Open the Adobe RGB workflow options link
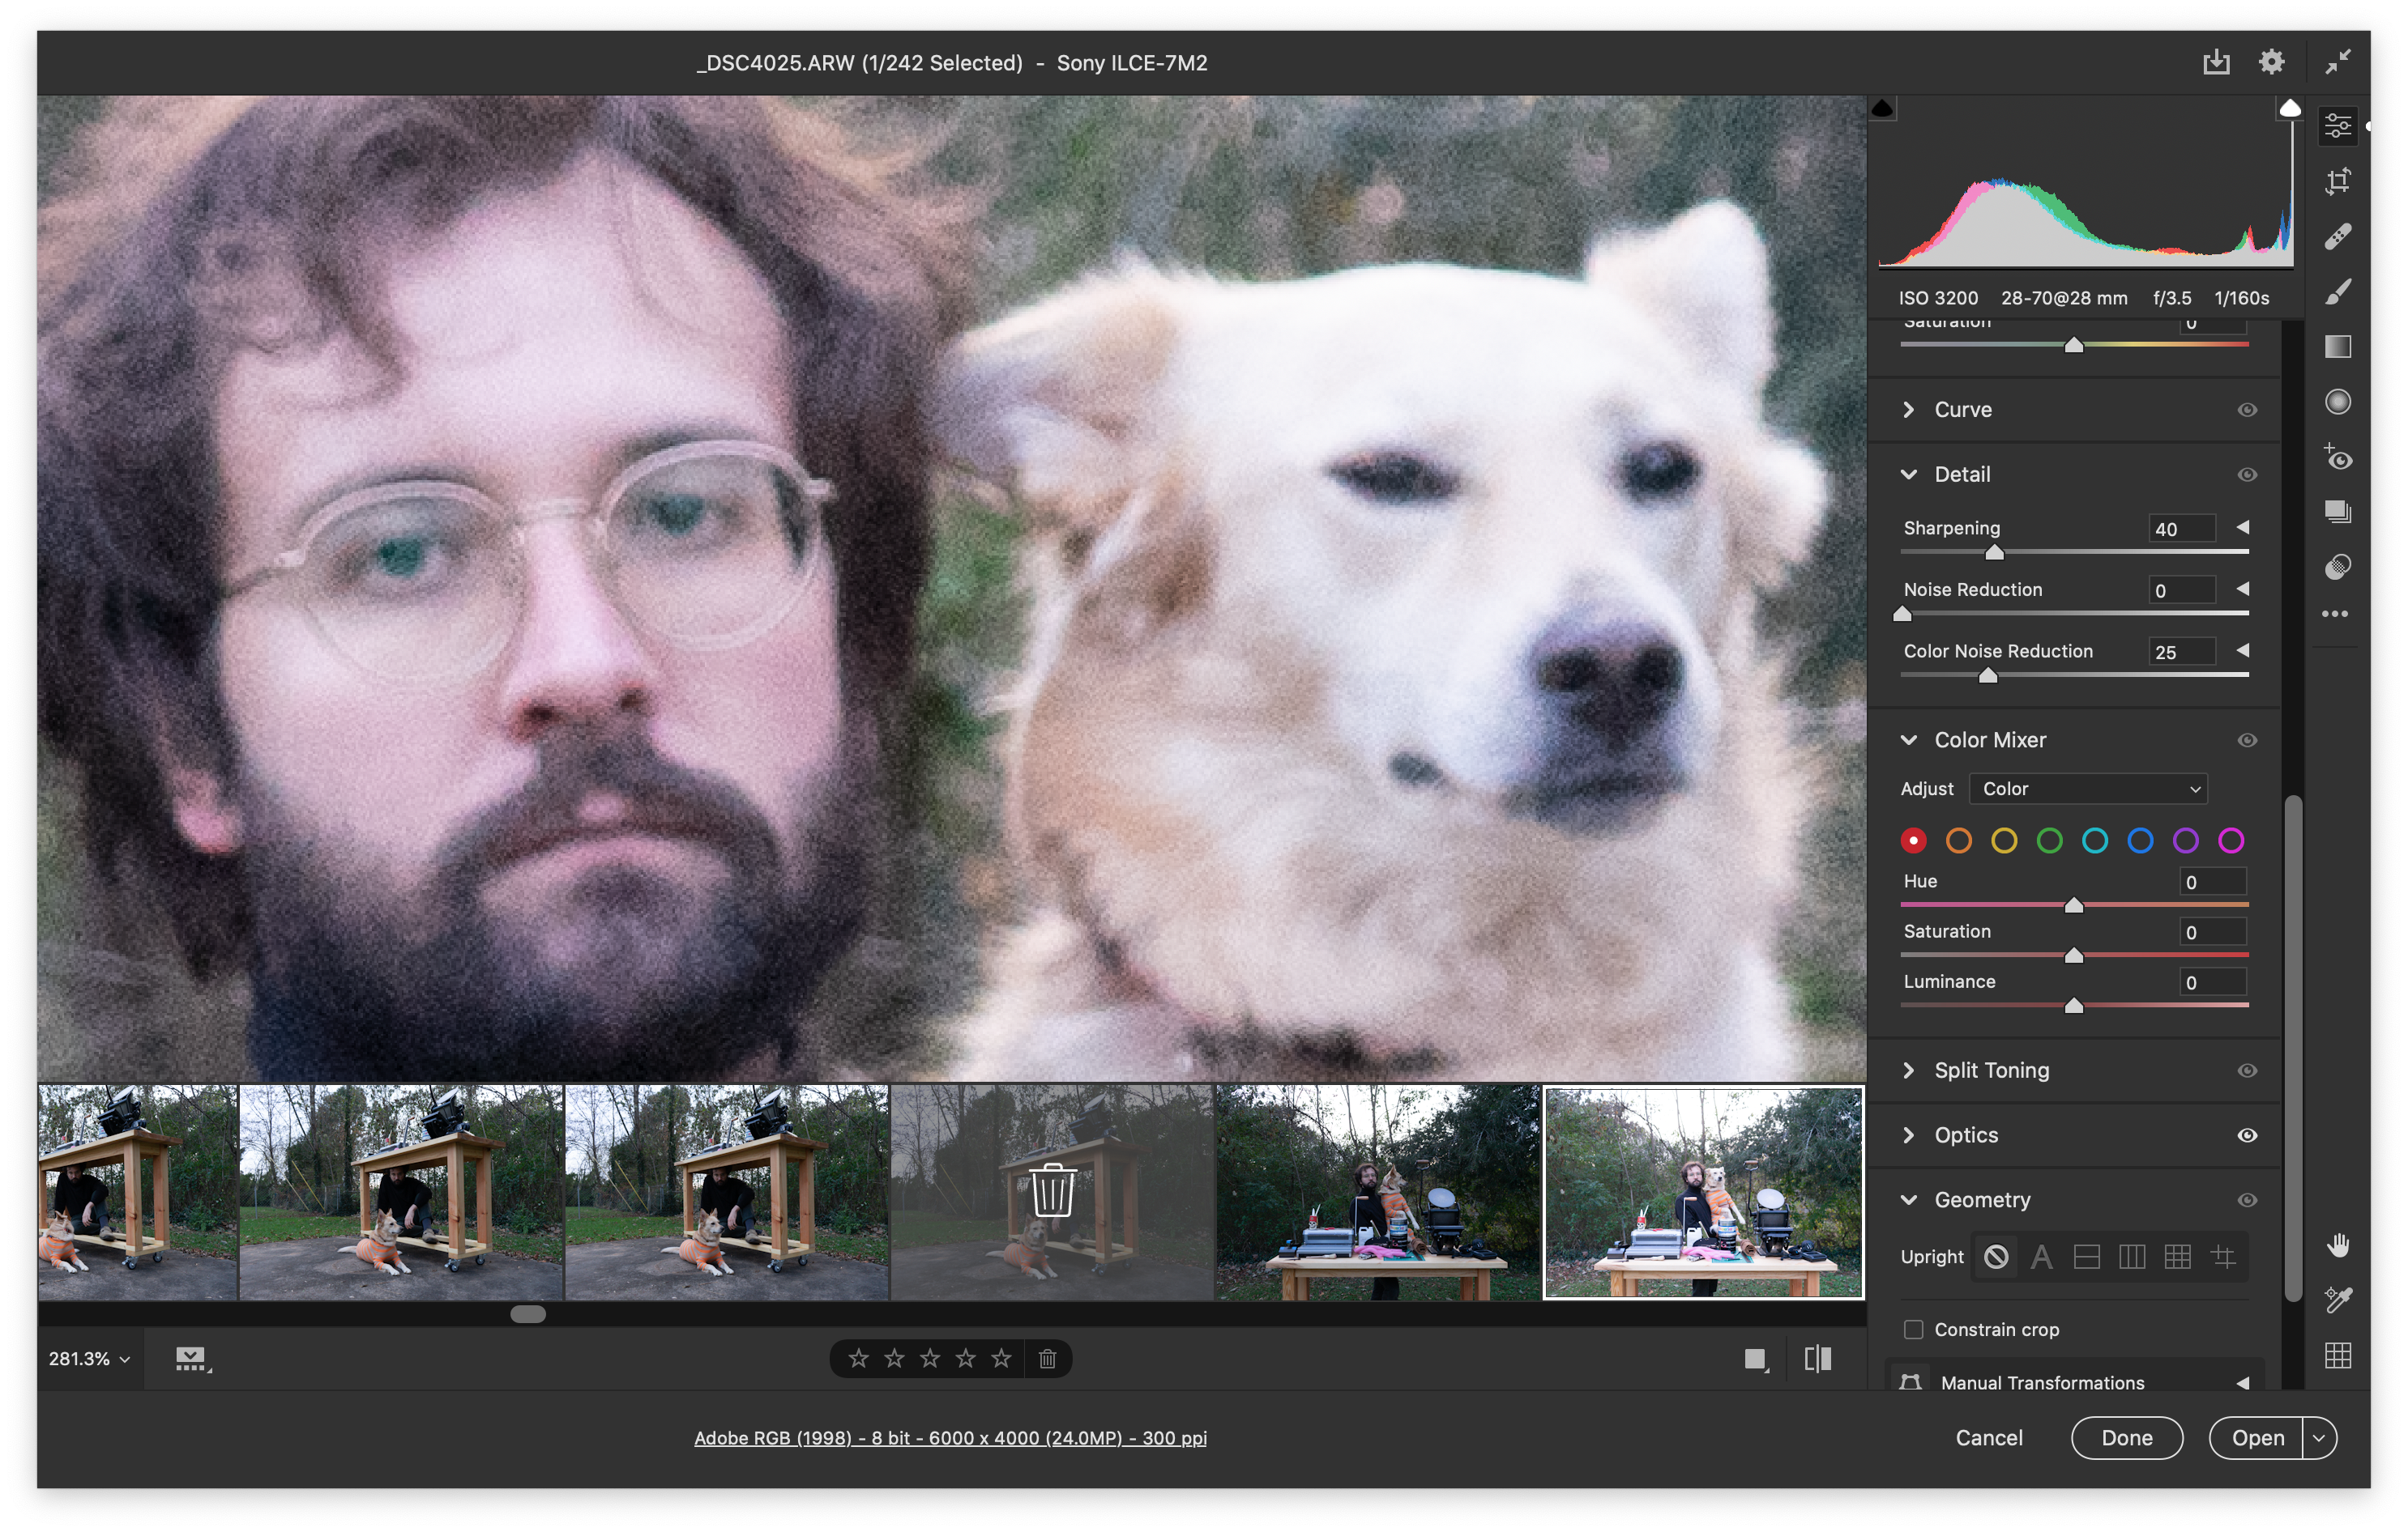Screen dimensions: 2408x1532 coord(950,1438)
